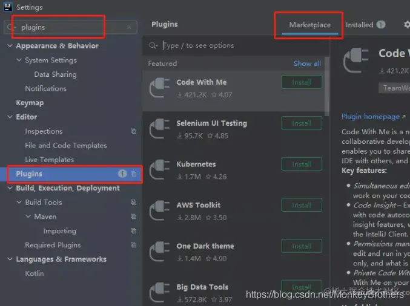
Task: Install the Code With Me plugin
Action: (x=302, y=82)
